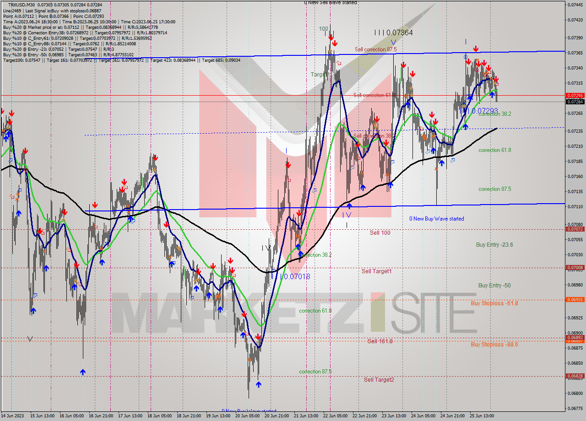Click the 0.07008 price level tag
This screenshot has width=586, height=421.
tap(575, 268)
